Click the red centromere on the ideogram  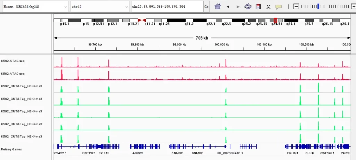tap(142, 20)
